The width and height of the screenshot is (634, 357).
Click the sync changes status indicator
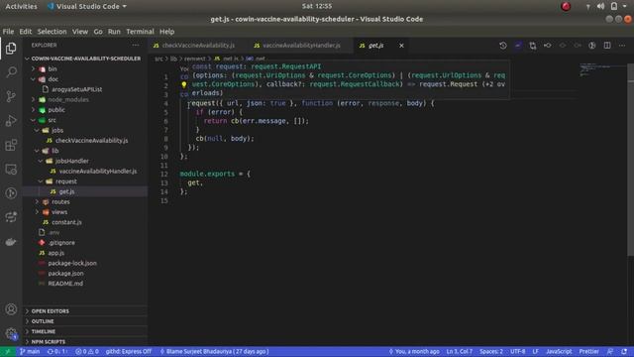57,351
